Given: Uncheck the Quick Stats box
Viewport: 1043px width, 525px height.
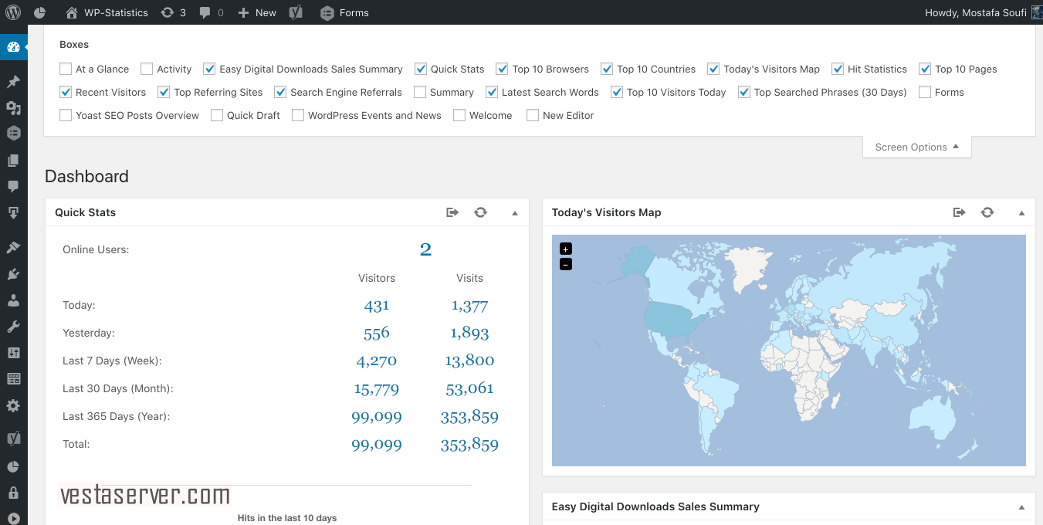Looking at the screenshot, I should point(421,69).
